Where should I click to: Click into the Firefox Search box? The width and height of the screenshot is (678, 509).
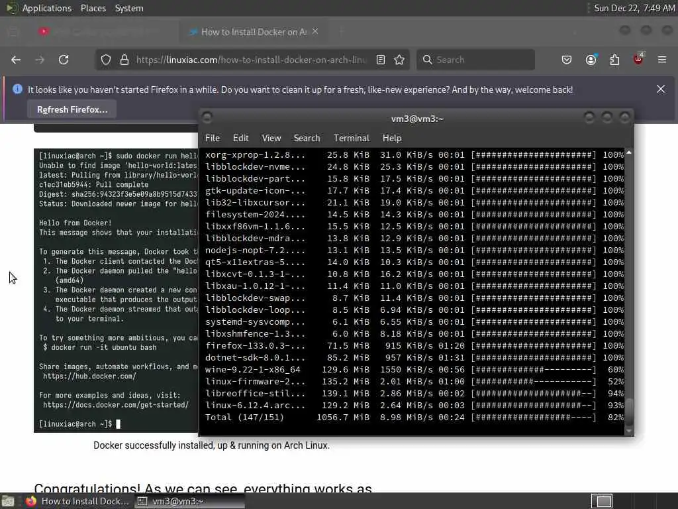475,60
